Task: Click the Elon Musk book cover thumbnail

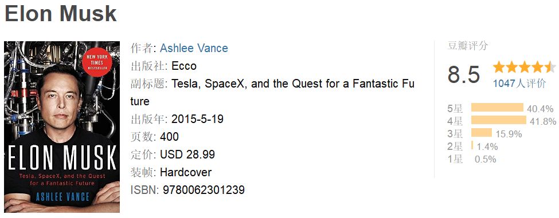Action: click(62, 127)
